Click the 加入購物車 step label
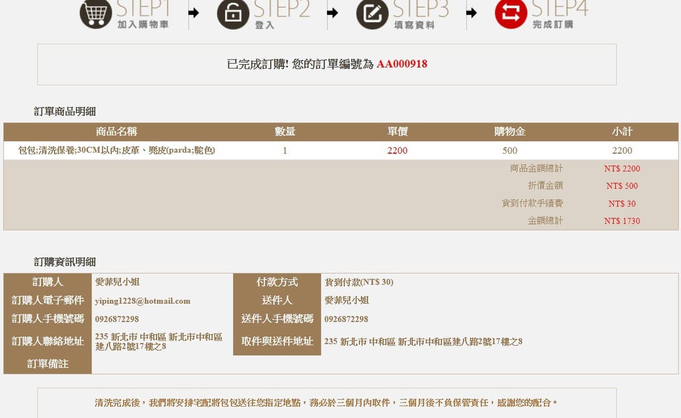This screenshot has height=418, width=681. coord(143,25)
